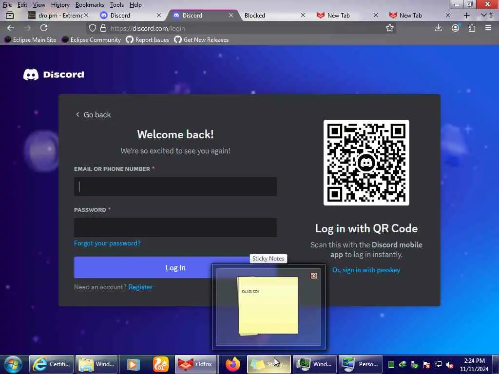
Task: Switch to the Blocked tab
Action: 274,15
